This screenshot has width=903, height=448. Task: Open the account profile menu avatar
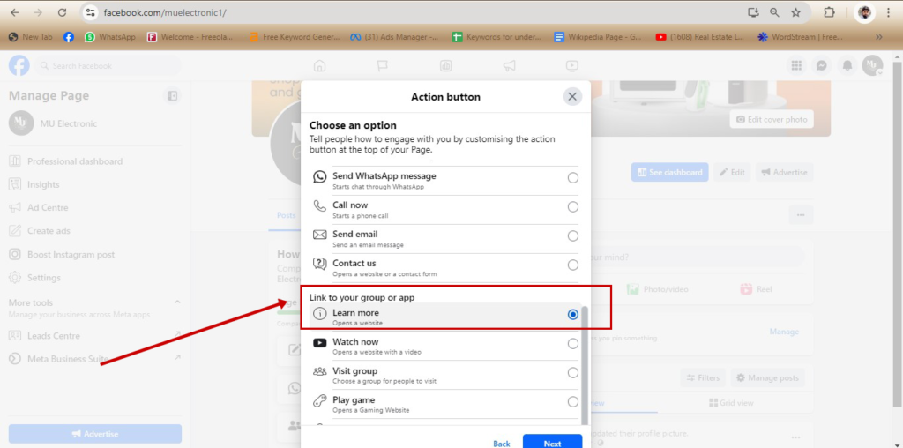tap(872, 65)
